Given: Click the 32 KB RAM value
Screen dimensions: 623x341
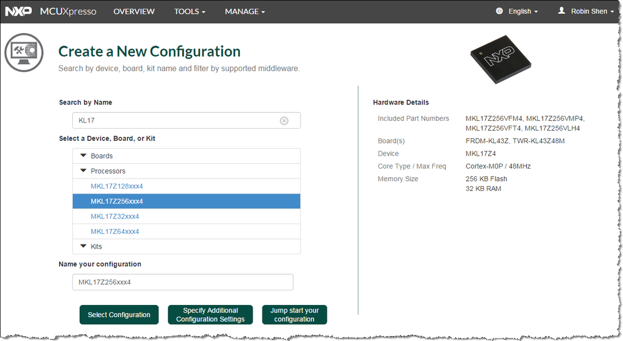Looking at the screenshot, I should [483, 189].
